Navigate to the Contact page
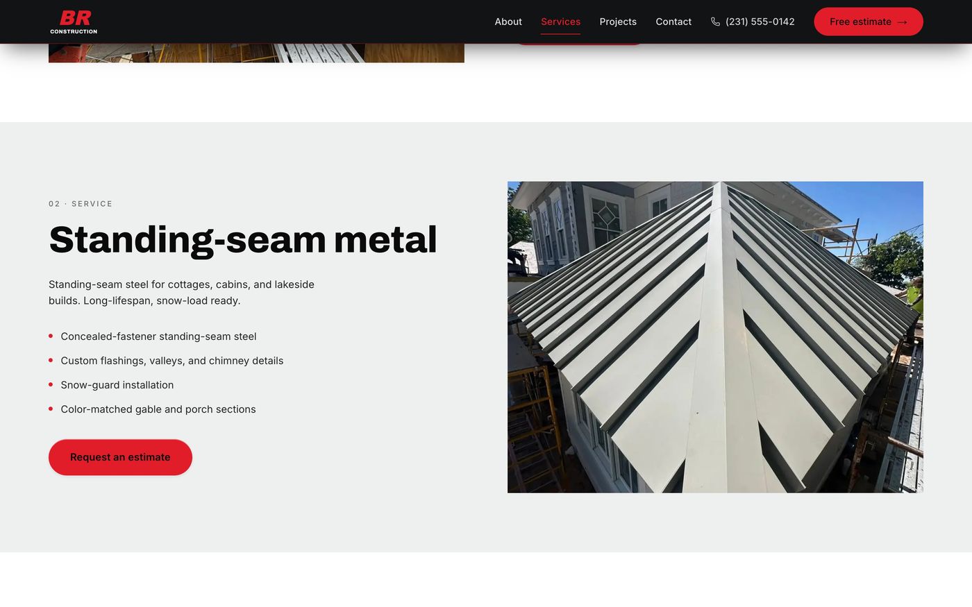Image resolution: width=972 pixels, height=607 pixels. pyautogui.click(x=673, y=22)
